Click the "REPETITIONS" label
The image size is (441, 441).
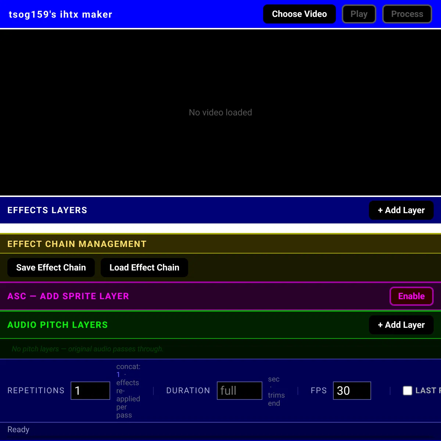click(36, 391)
